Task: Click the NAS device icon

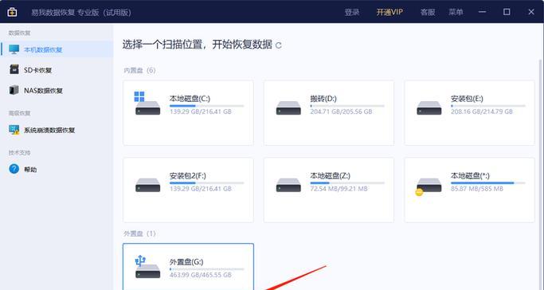Action: point(14,90)
